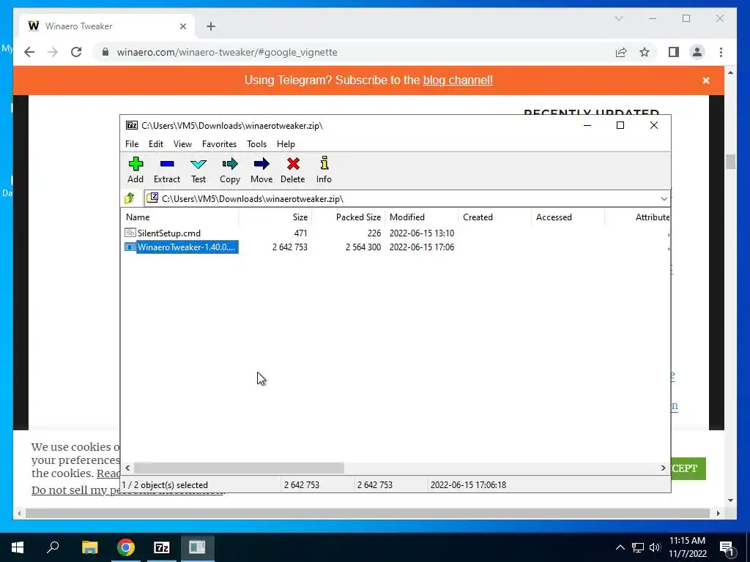Viewport: 750px width, 562px height.
Task: Close the Winaero Tweaker tab
Action: pyautogui.click(x=182, y=26)
